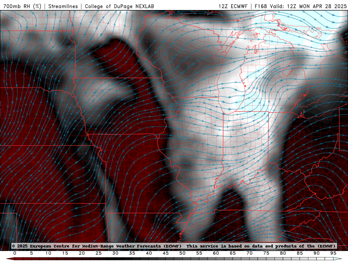
Task: Click the '45' value on RH color scale
Action: point(166,253)
